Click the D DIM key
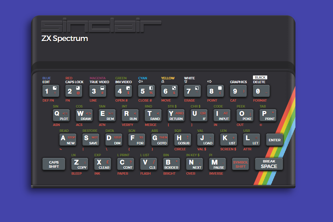The width and height of the screenshot is (333, 222). tap(114, 140)
